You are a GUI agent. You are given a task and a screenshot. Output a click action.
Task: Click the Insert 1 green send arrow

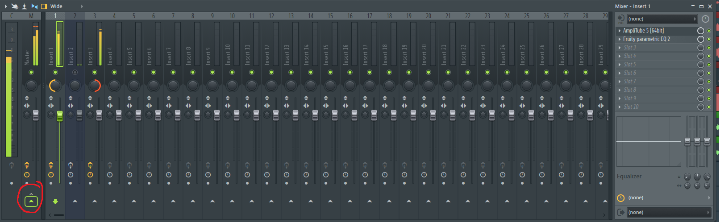click(55, 201)
